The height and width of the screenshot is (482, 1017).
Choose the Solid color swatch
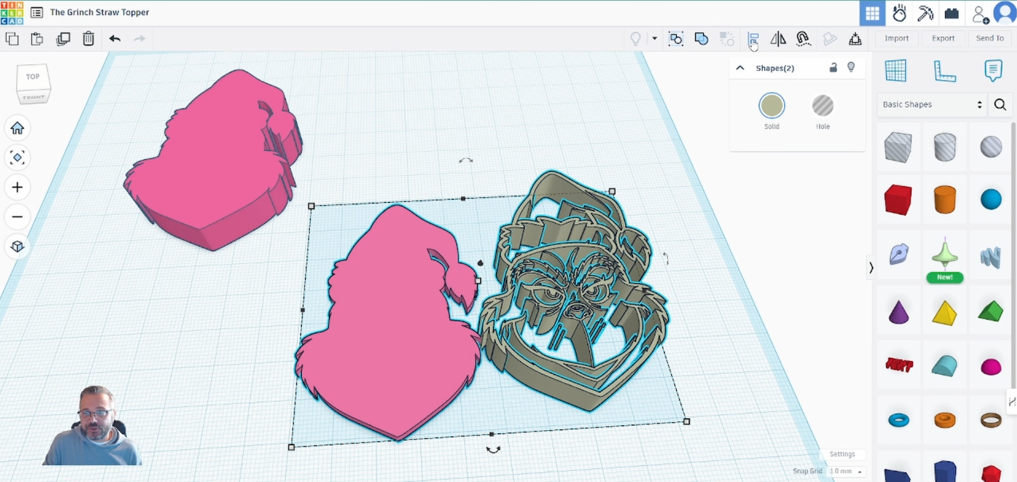click(771, 106)
